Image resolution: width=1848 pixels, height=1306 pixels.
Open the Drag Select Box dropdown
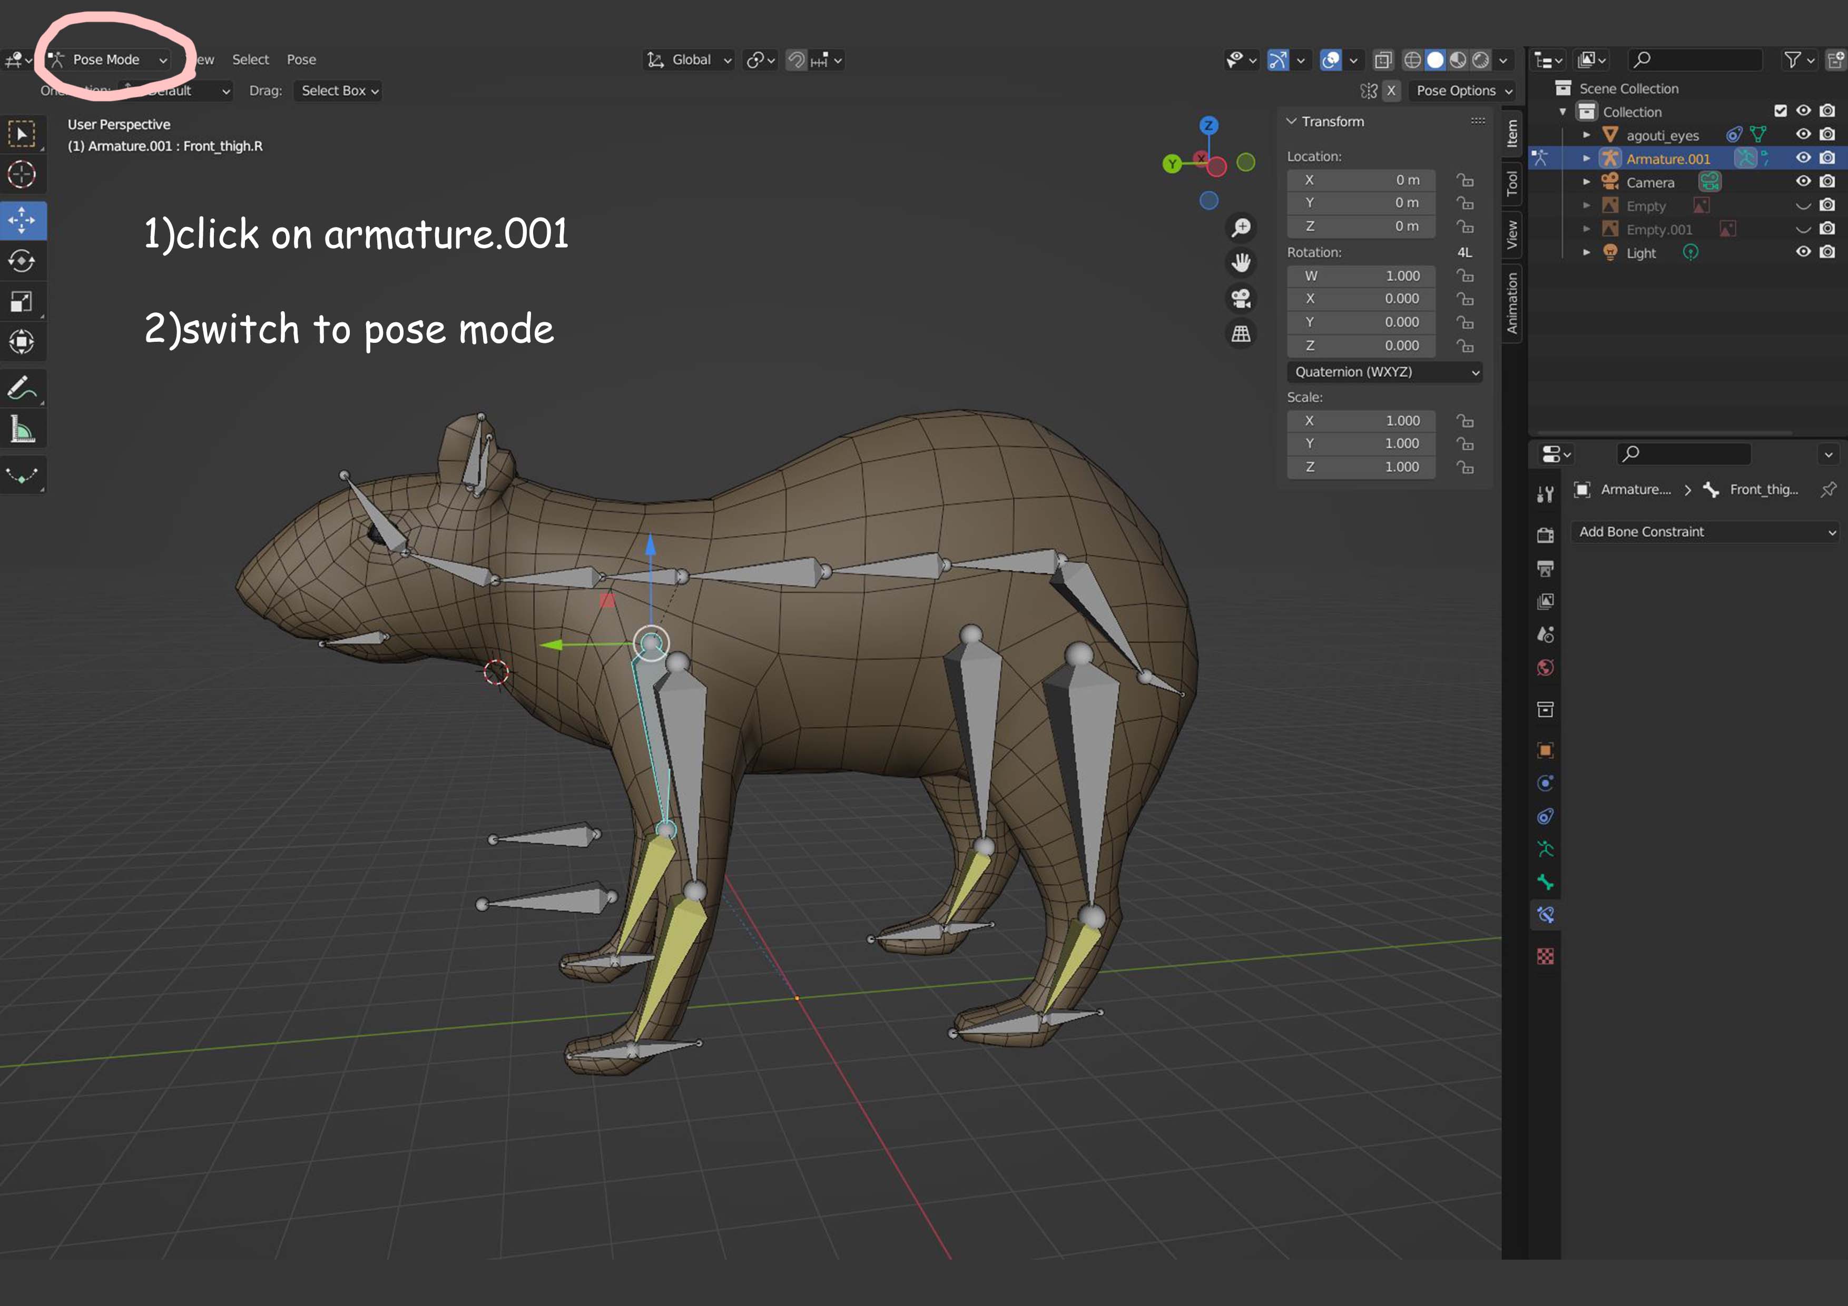coord(338,91)
